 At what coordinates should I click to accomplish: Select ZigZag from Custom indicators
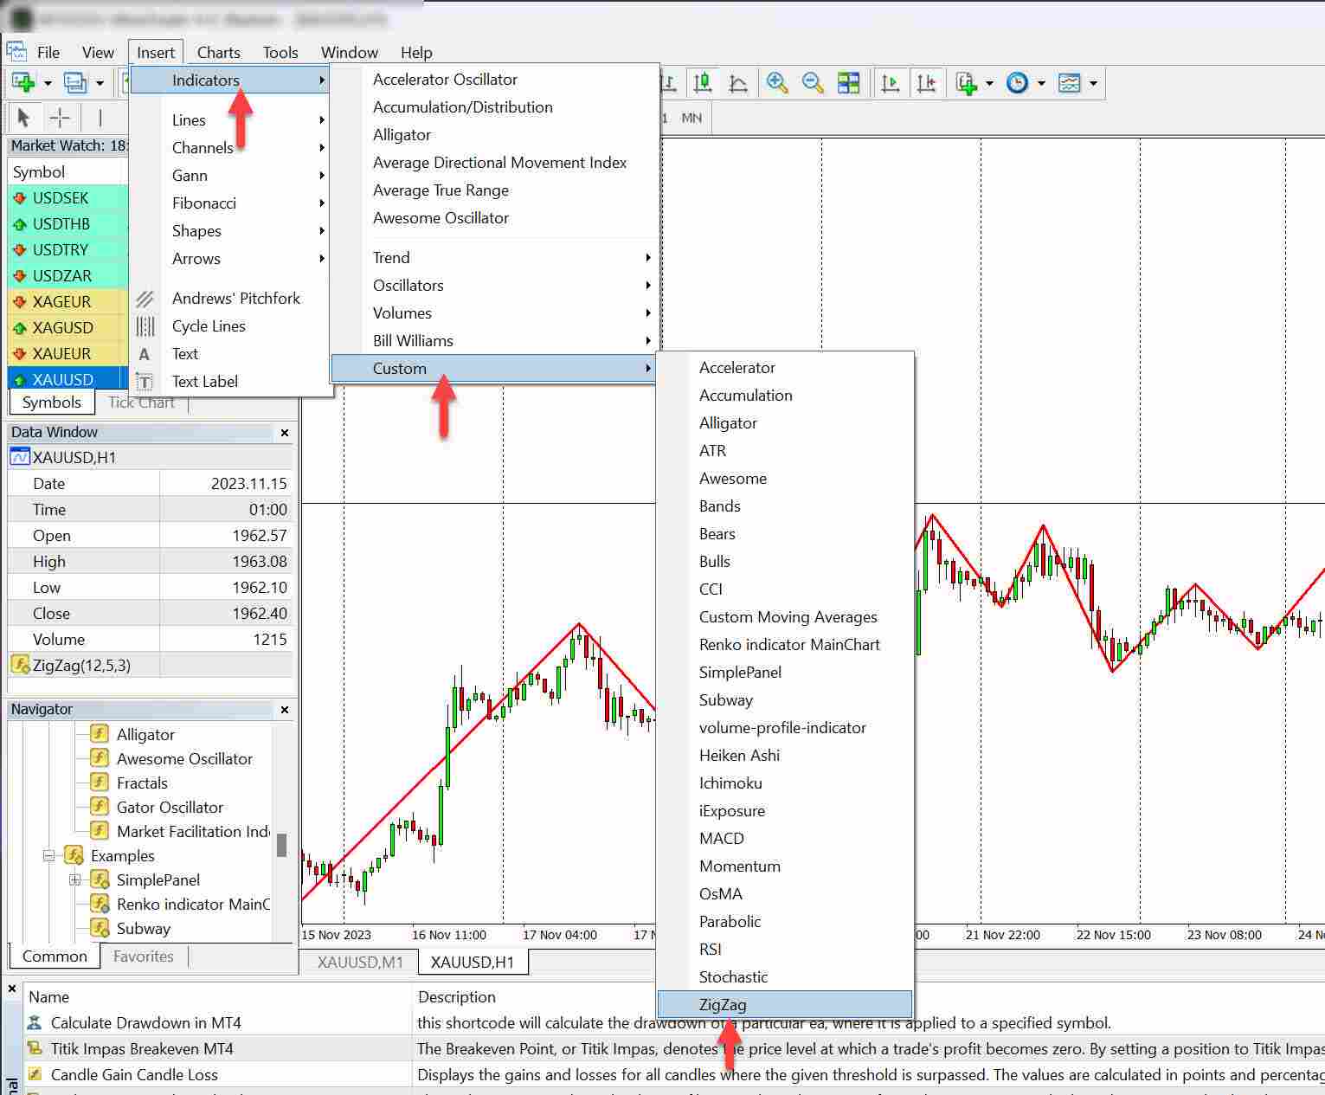785,1005
